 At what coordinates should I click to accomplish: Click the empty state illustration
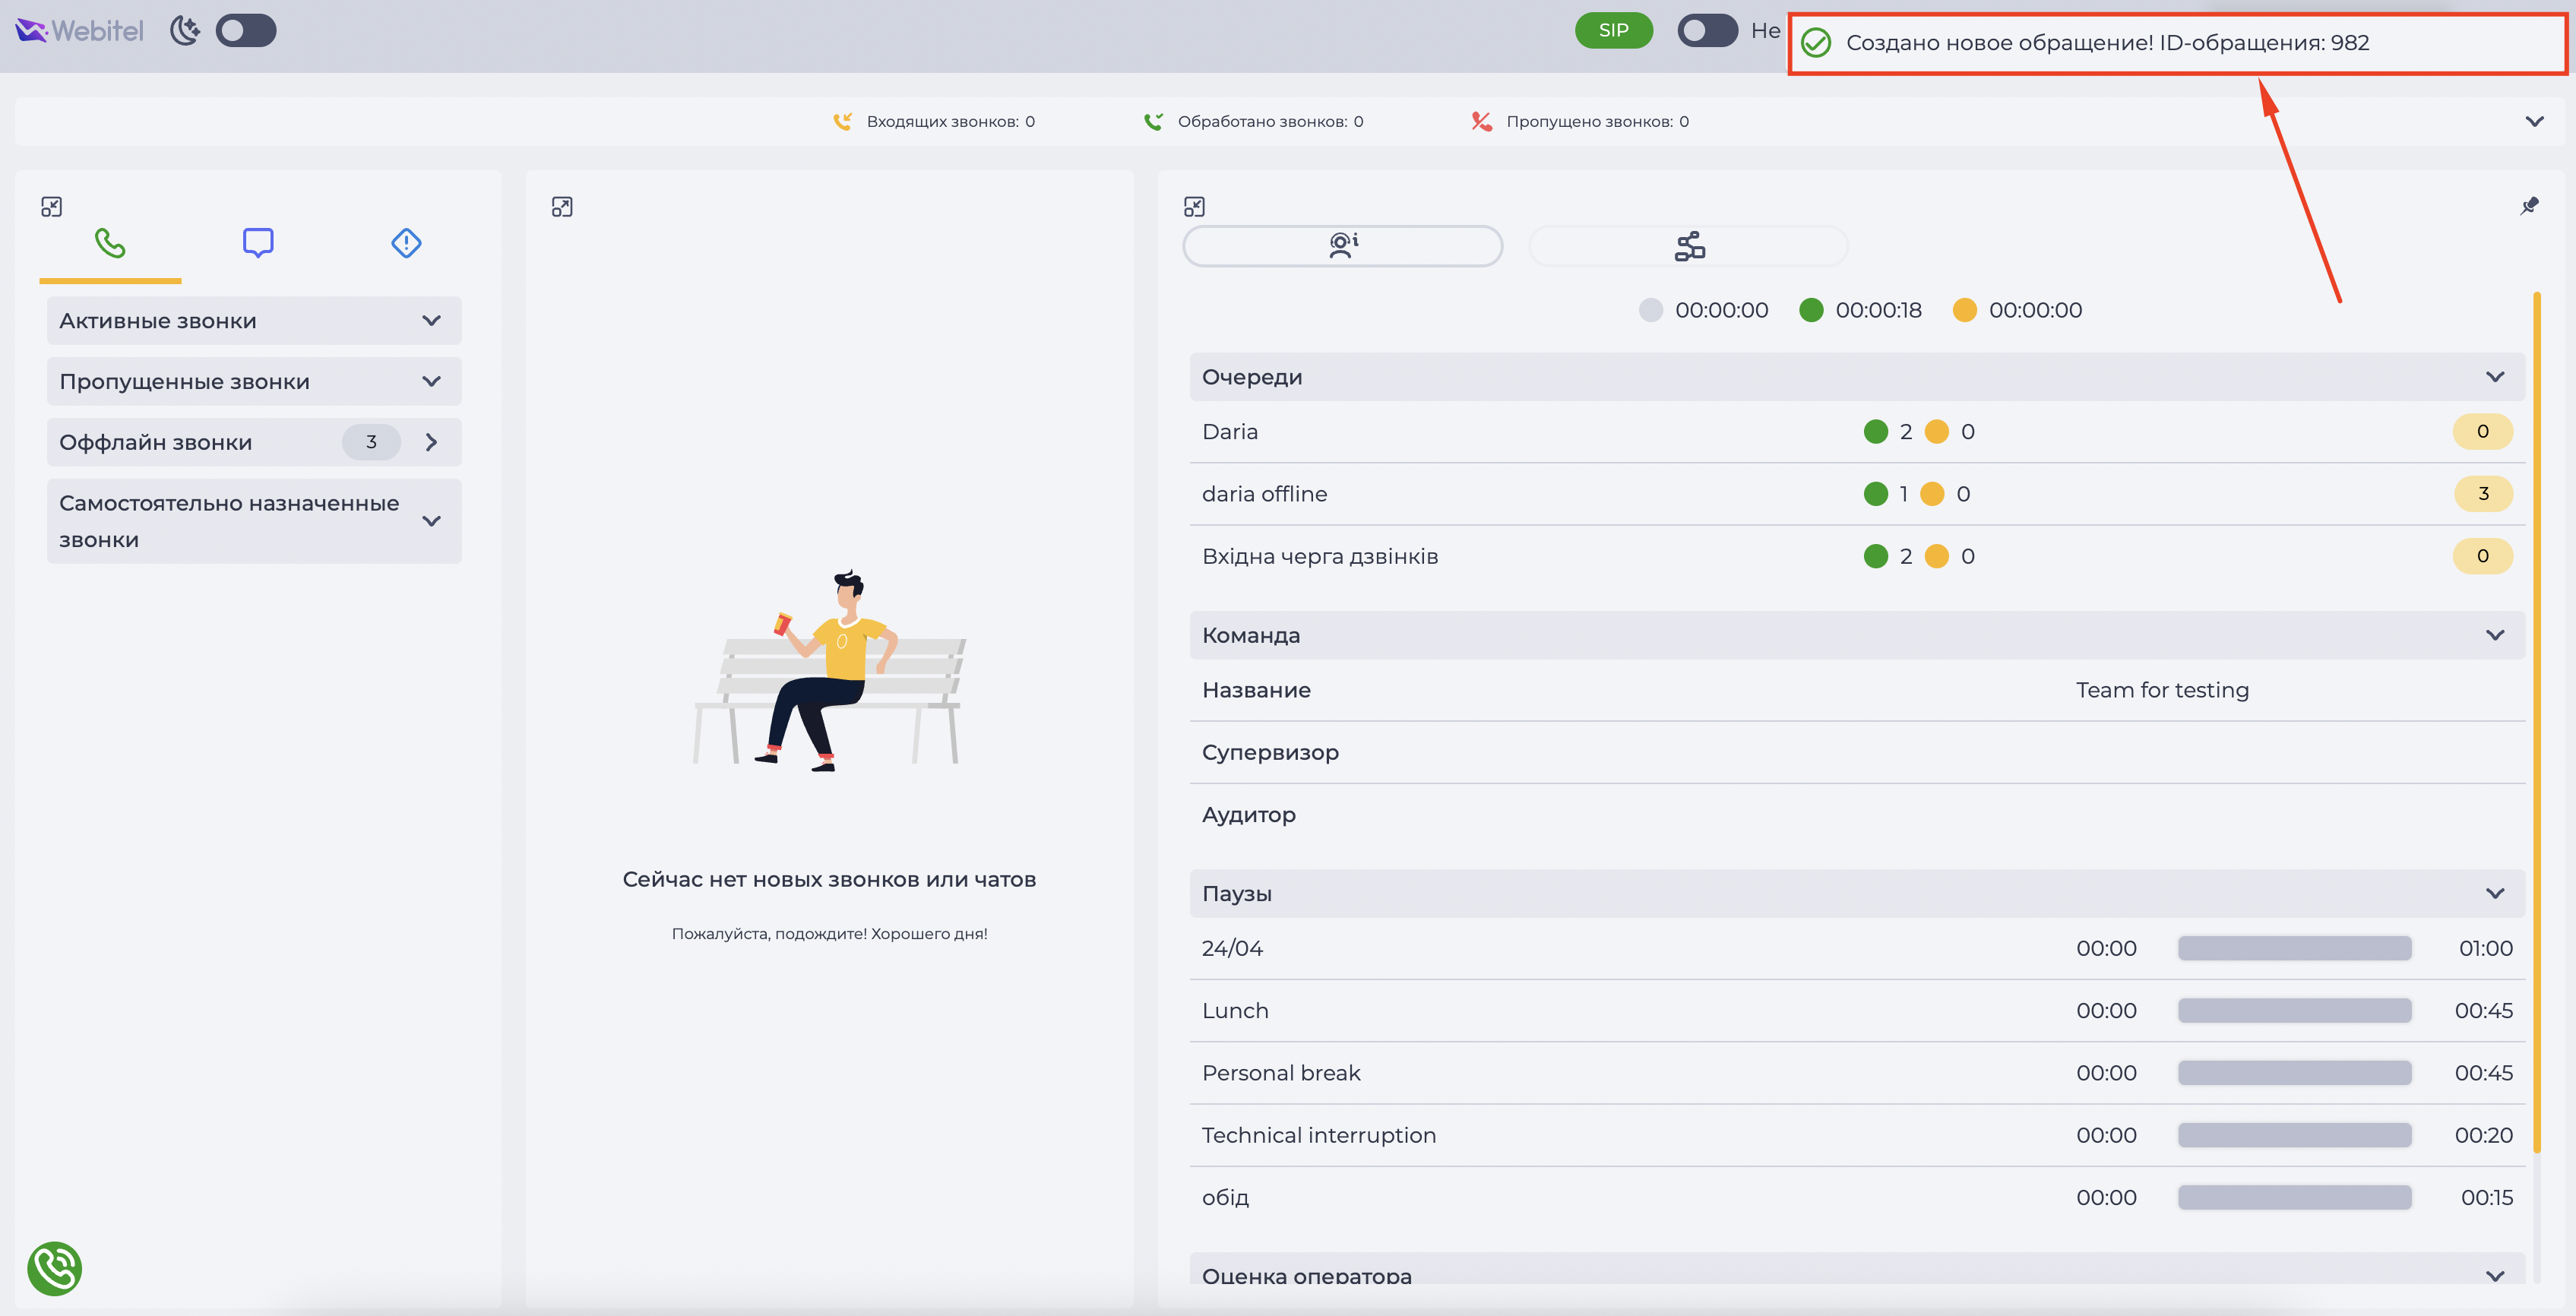(830, 670)
